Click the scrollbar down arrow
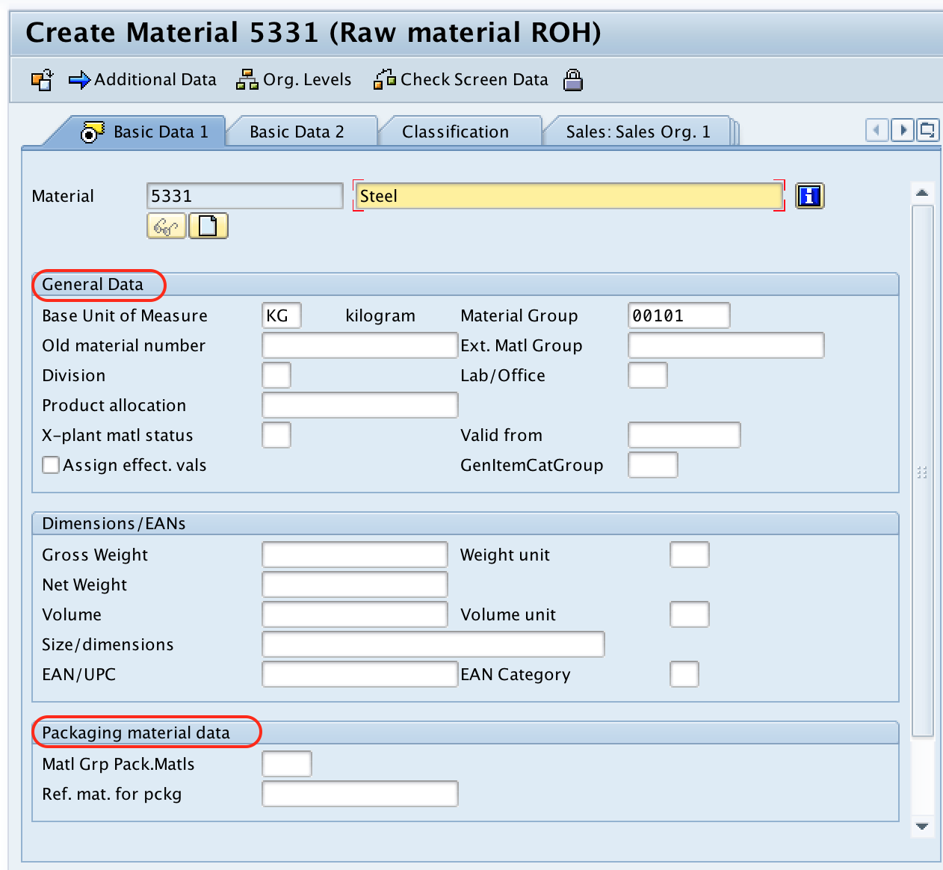This screenshot has height=870, width=943. click(922, 827)
